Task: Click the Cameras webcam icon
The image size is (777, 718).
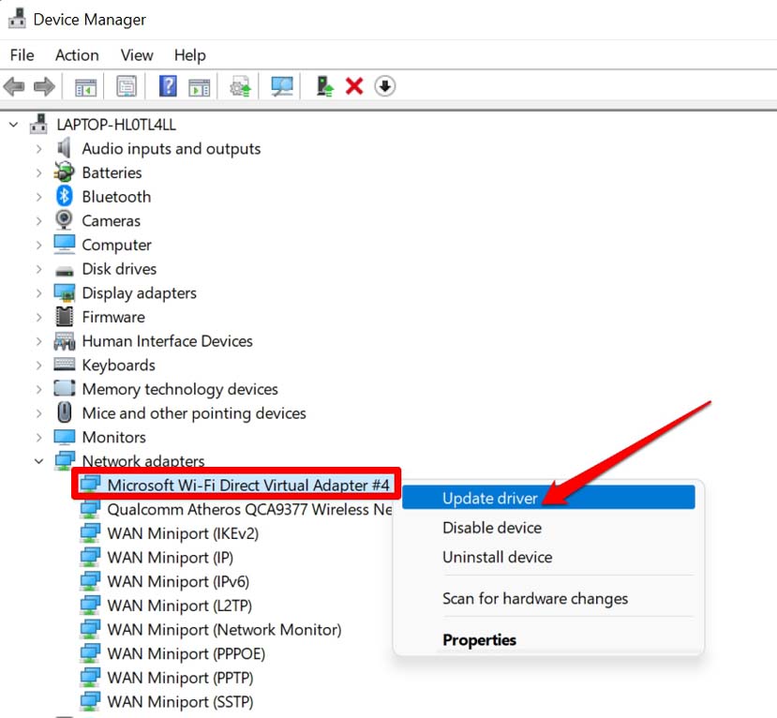Action: pyautogui.click(x=64, y=220)
